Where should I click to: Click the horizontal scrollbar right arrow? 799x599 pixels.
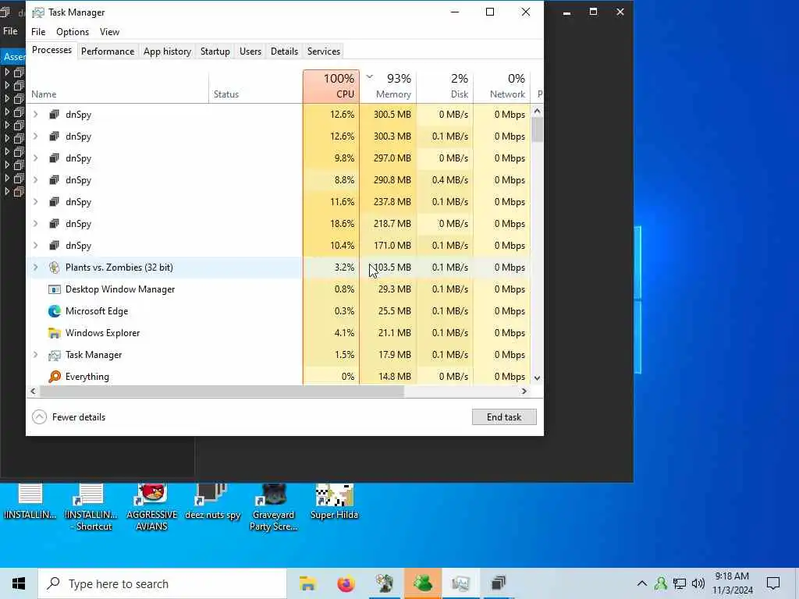click(524, 392)
